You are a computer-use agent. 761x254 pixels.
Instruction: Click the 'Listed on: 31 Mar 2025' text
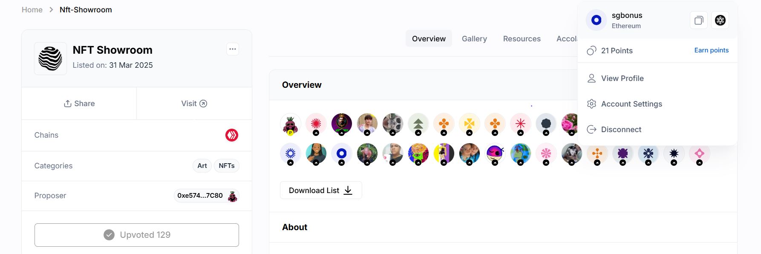pos(112,65)
